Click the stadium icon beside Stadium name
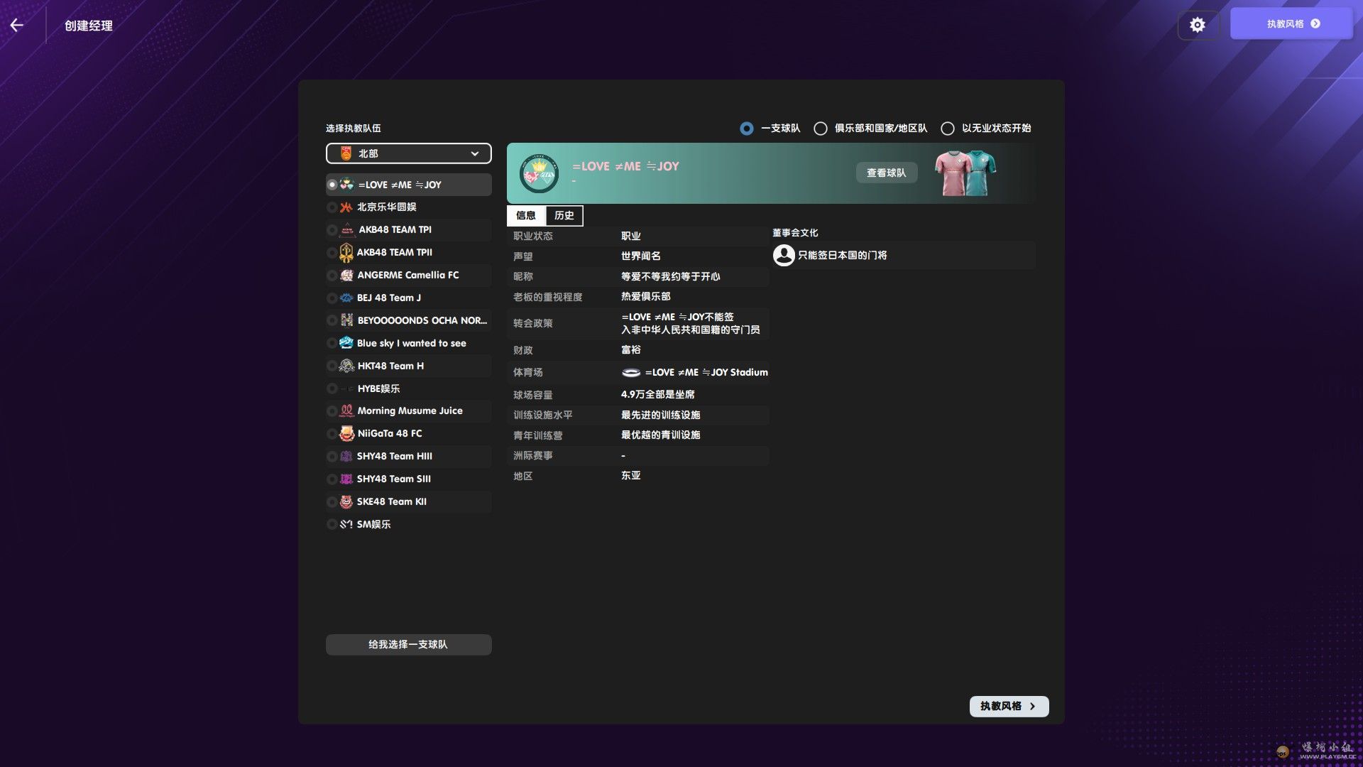Image resolution: width=1363 pixels, height=767 pixels. [x=631, y=373]
